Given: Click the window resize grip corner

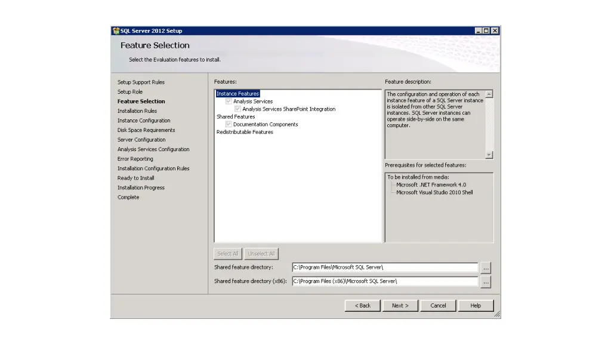Looking at the screenshot, I should click(x=496, y=314).
